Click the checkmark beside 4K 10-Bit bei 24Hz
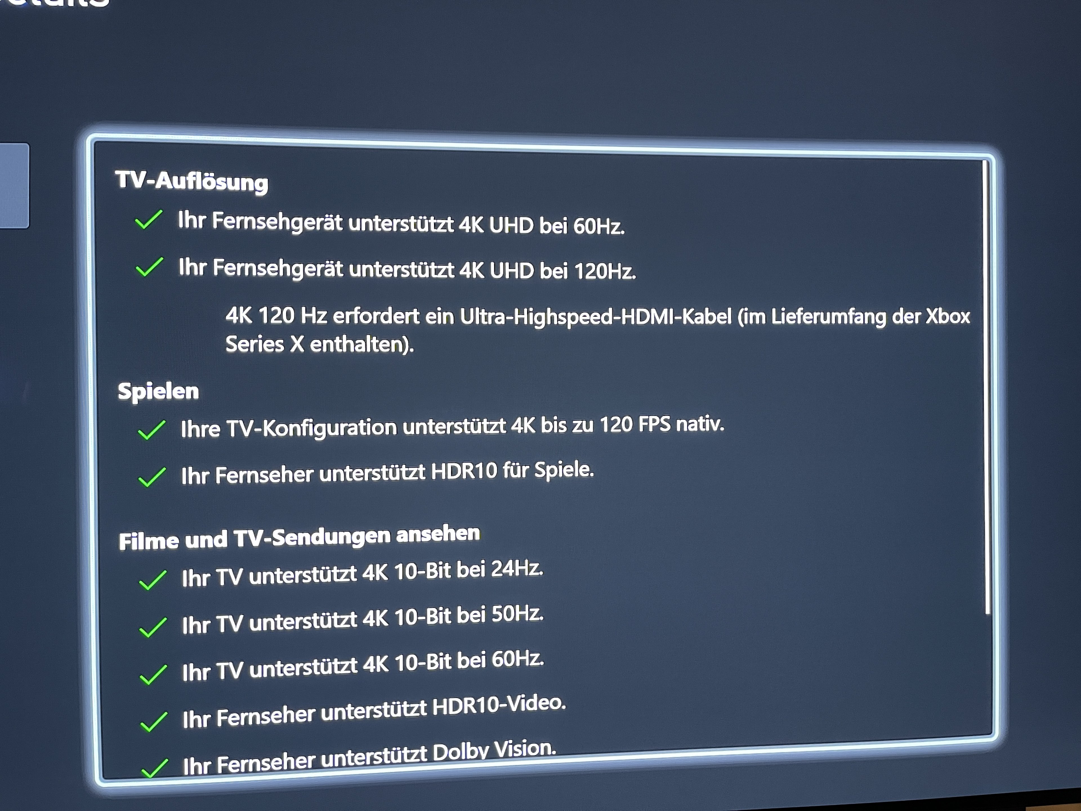The width and height of the screenshot is (1081, 811). tap(153, 580)
